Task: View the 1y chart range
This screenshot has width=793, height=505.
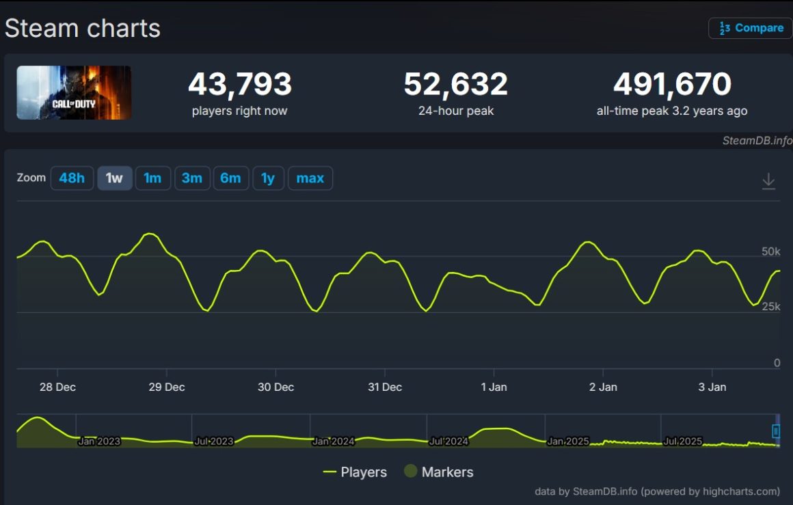Action: [x=269, y=178]
